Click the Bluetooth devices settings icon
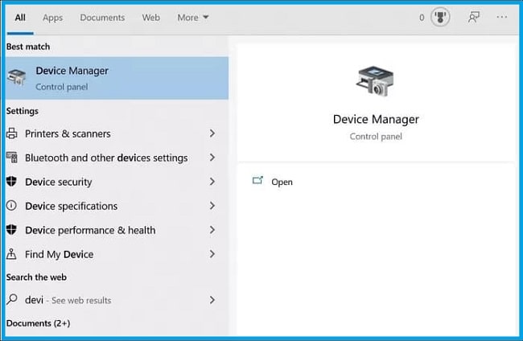 (12, 158)
